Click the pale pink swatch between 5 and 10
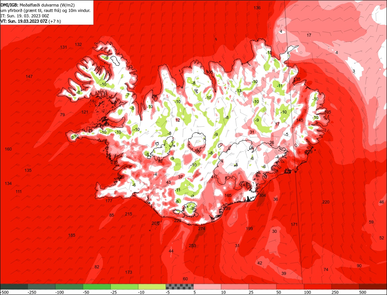Viewport: 387px width, 295px height. (207, 287)
